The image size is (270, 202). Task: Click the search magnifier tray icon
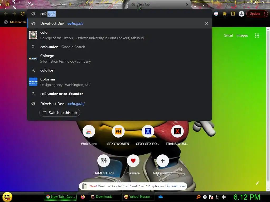(x=198, y=197)
